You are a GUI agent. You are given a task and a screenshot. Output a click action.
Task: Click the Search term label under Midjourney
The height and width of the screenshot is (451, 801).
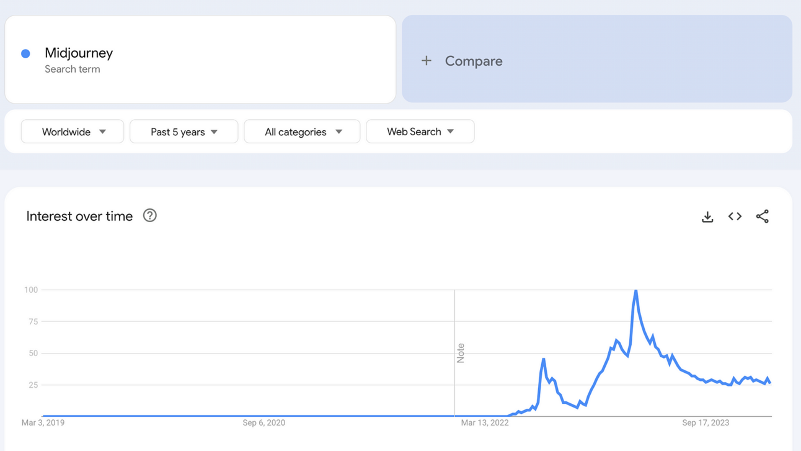coord(72,69)
